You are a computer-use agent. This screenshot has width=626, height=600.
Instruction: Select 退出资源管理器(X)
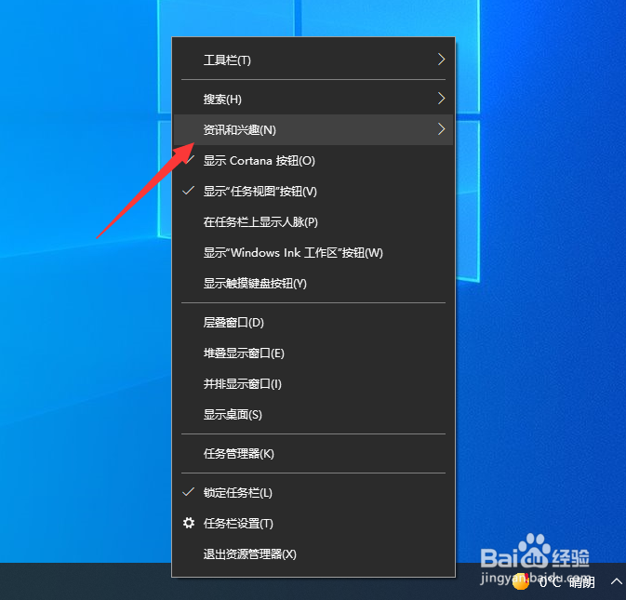(313, 554)
